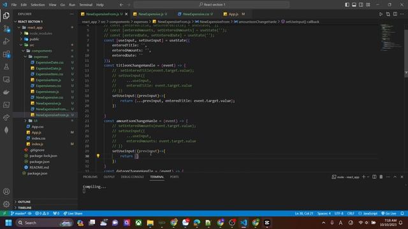Viewport: 408px width, 229px height.
Task: Click the Run Code play icon
Action: (381, 14)
